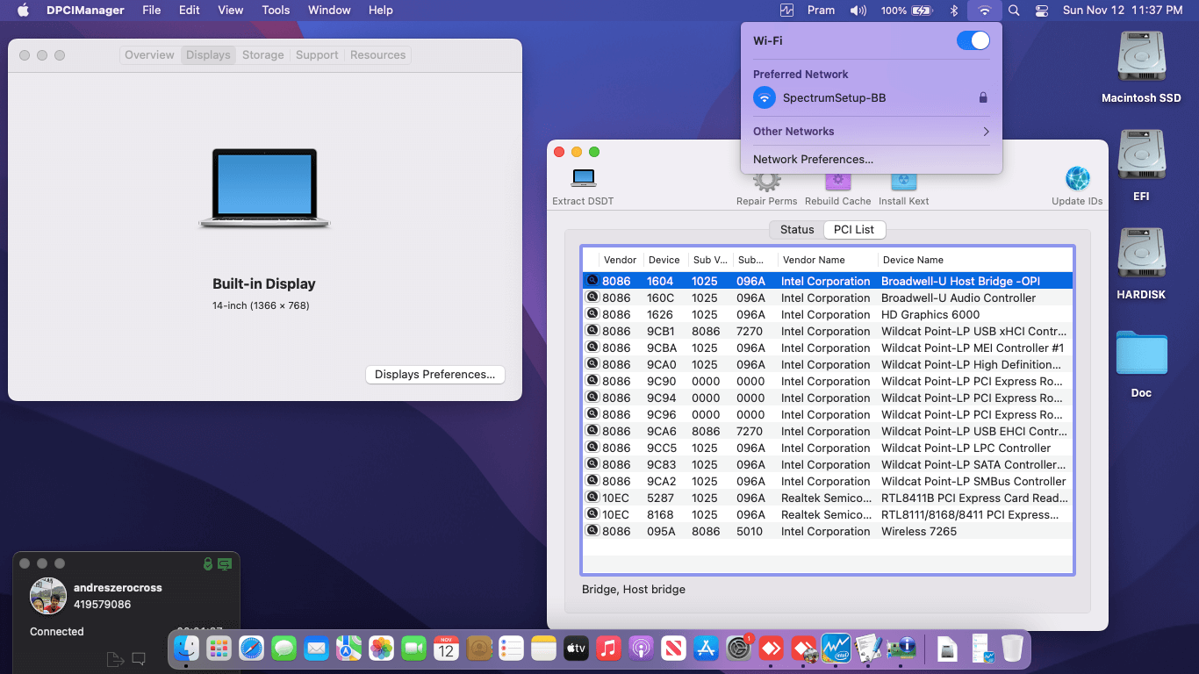Open the Overview tab in About window

point(149,54)
